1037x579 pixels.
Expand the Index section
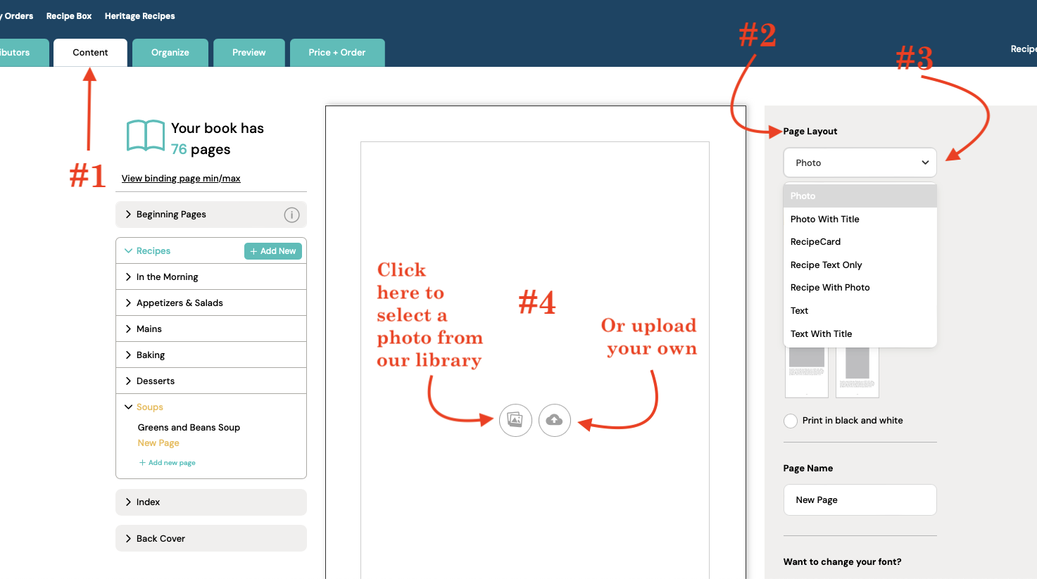[149, 502]
